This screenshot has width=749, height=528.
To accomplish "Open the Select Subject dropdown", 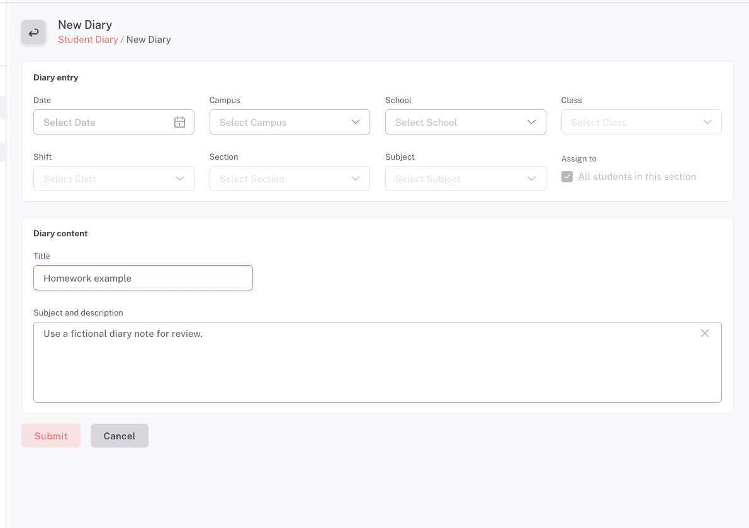I will [x=465, y=179].
